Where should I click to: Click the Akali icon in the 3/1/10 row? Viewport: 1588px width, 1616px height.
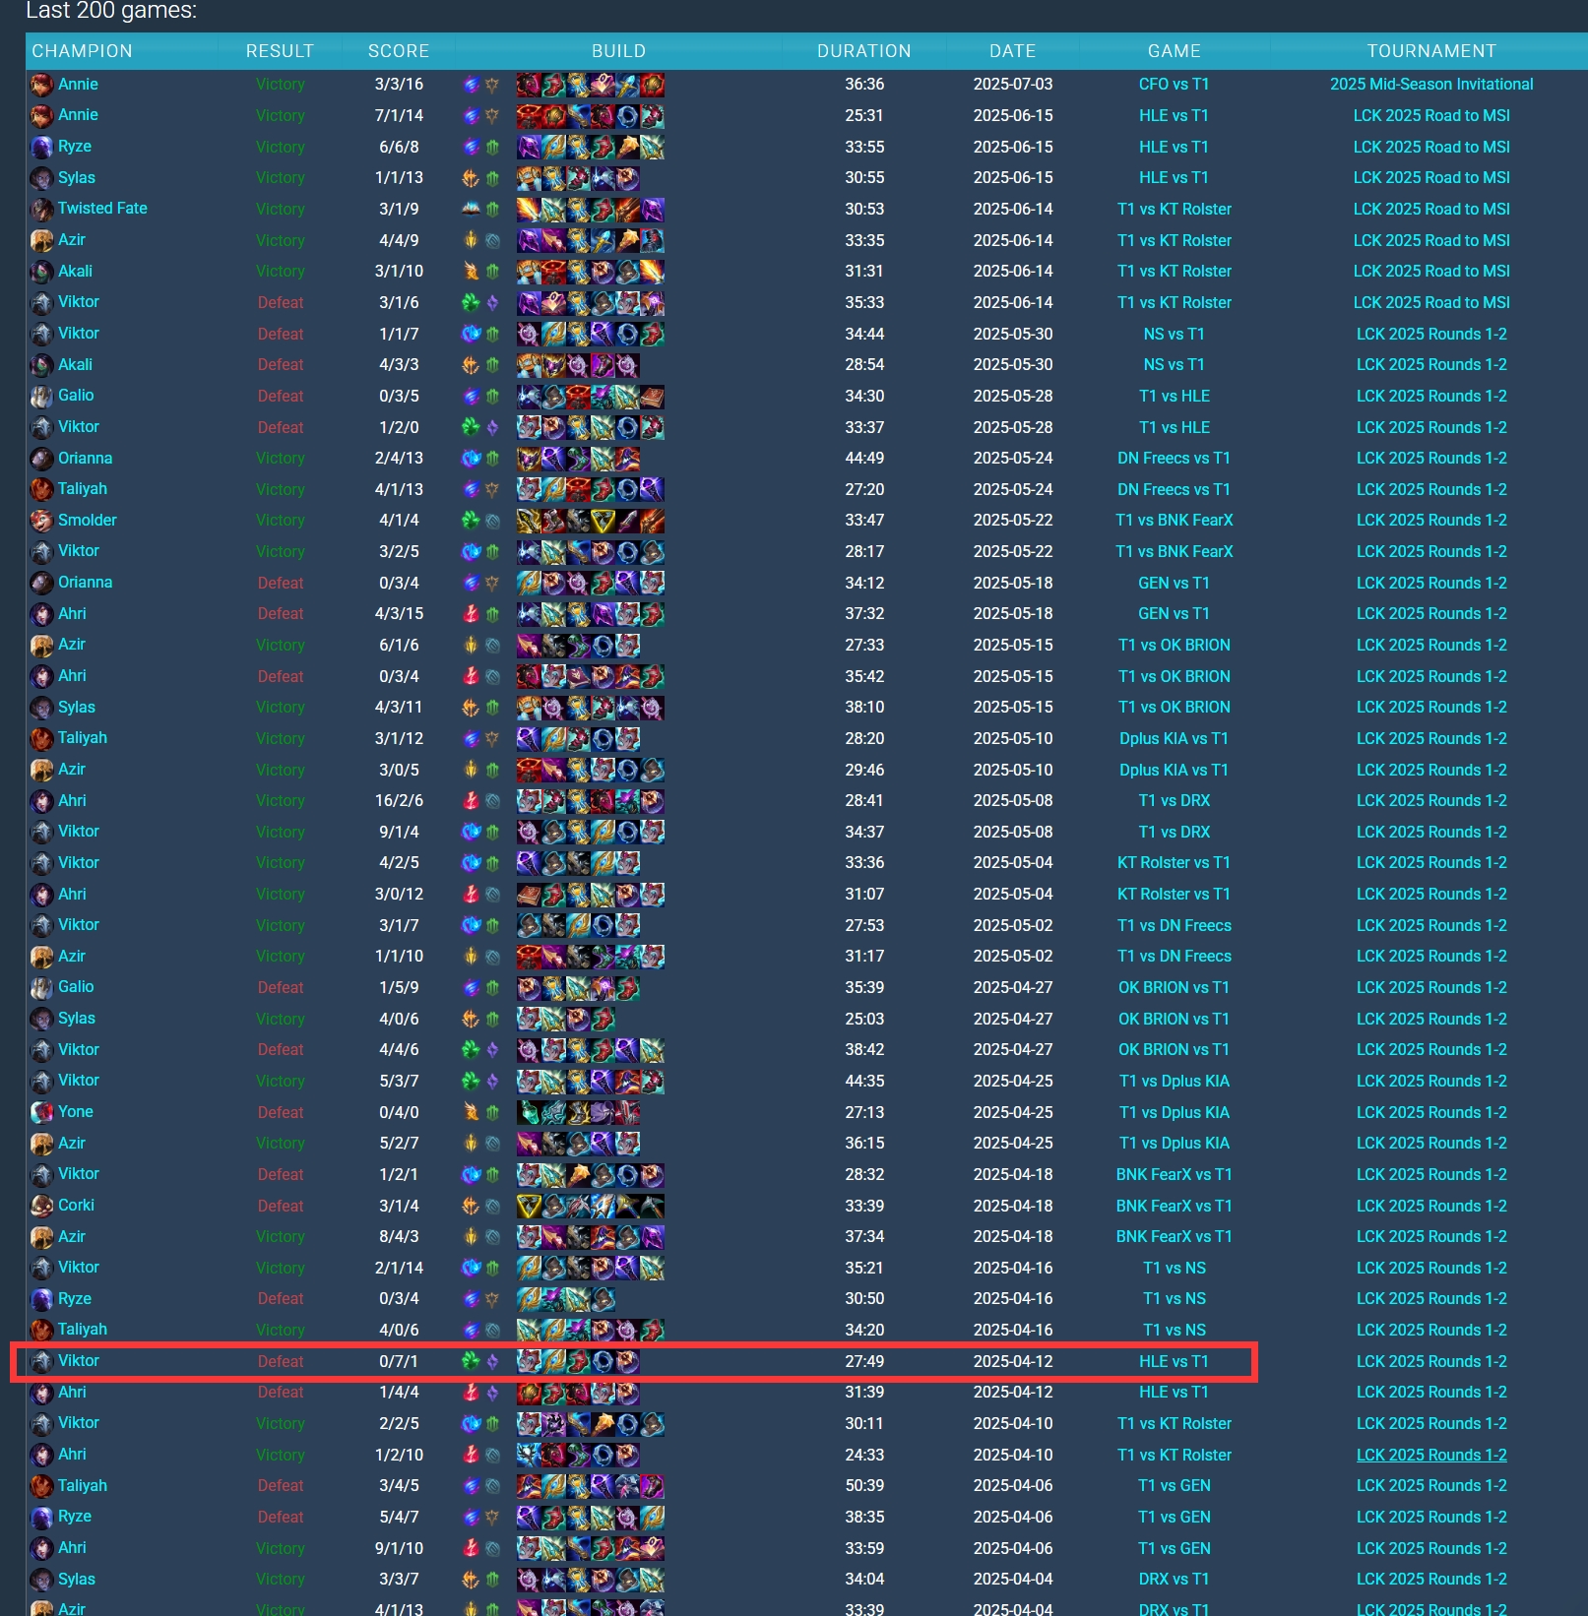point(41,272)
